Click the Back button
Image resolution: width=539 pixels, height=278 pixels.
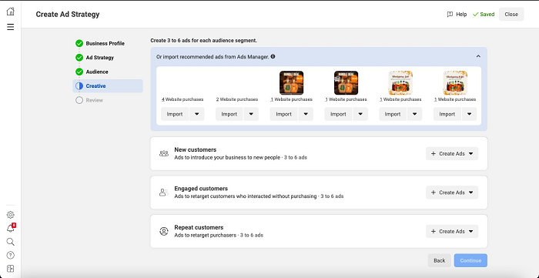pos(440,260)
